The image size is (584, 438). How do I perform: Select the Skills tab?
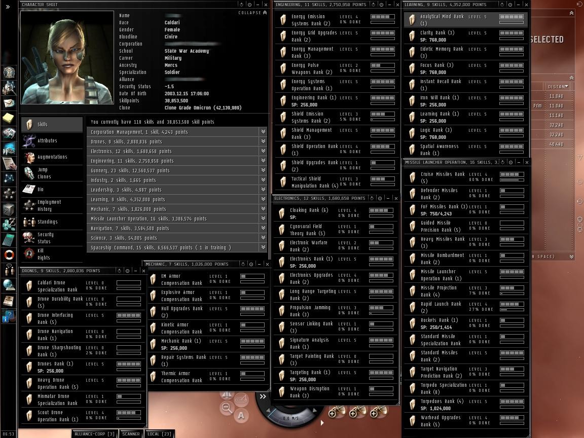tap(52, 124)
